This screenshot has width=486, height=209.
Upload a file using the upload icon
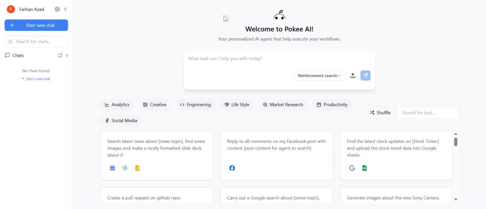[353, 76]
